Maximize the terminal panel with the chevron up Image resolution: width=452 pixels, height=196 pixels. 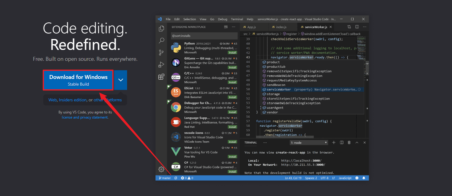point(357,142)
